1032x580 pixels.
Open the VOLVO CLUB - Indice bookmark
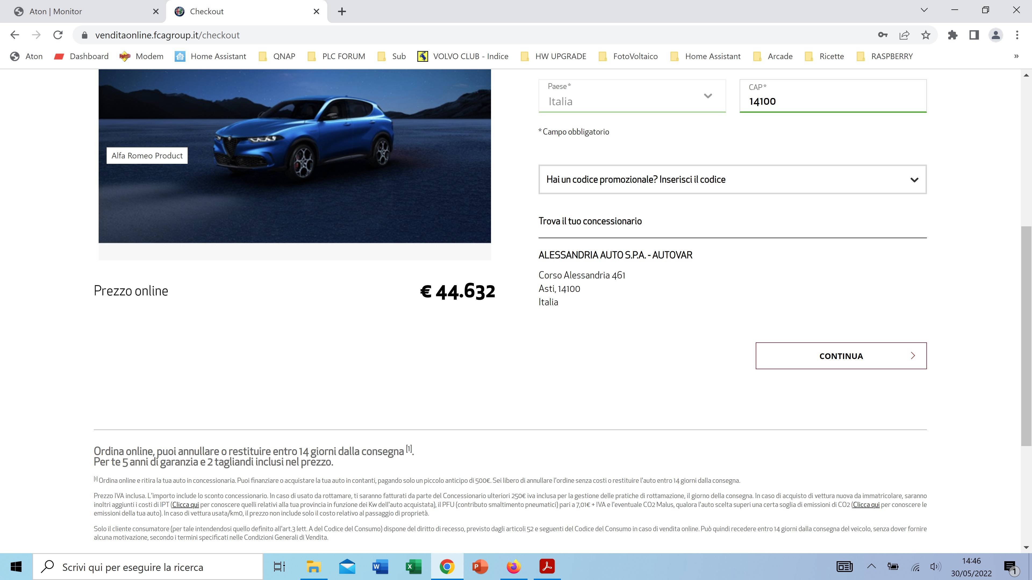coord(463,56)
